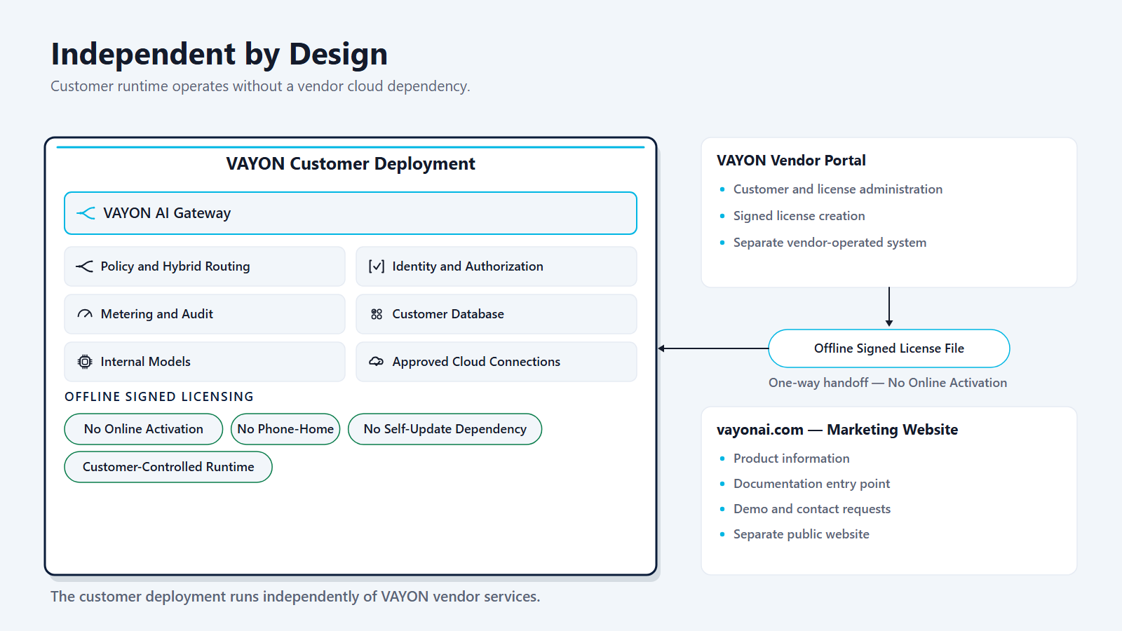This screenshot has height=631, width=1122.
Task: Click the Independent by Design slide title
Action: (219, 55)
